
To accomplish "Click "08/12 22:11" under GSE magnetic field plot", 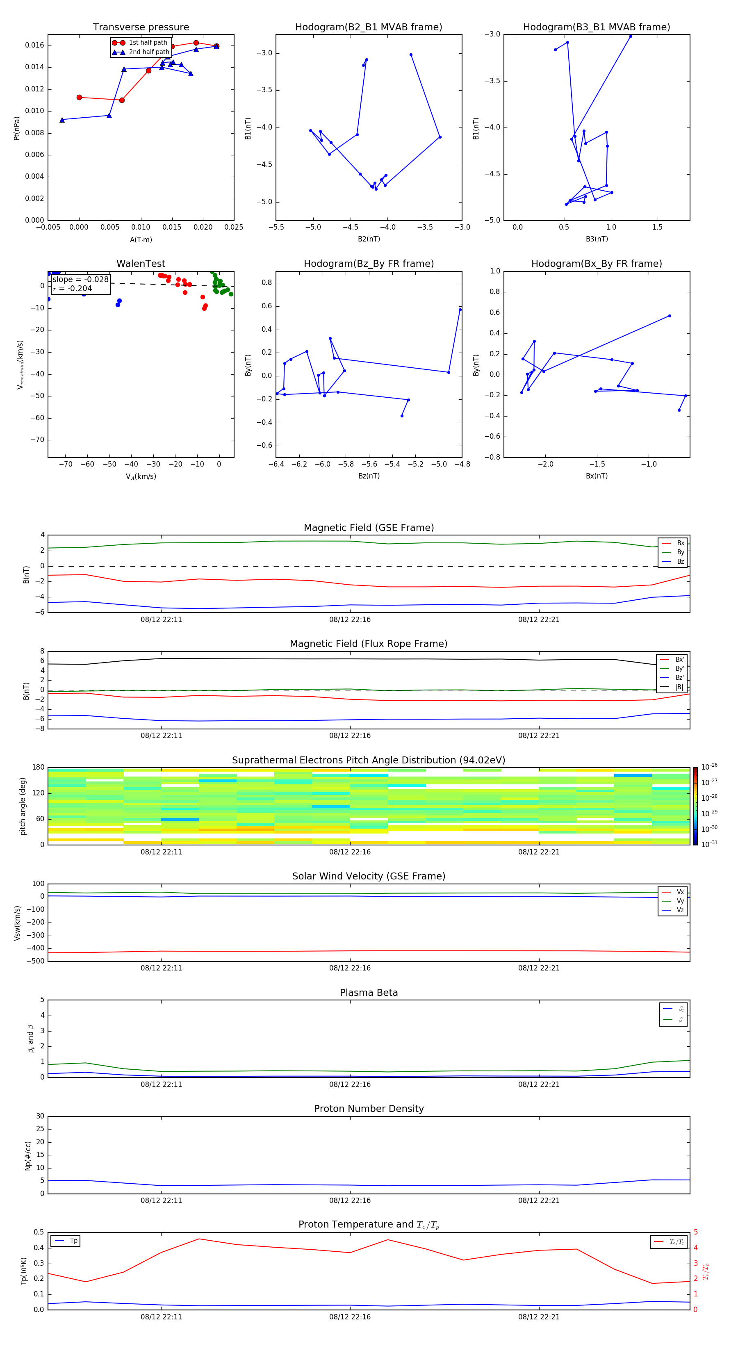I will point(161,619).
